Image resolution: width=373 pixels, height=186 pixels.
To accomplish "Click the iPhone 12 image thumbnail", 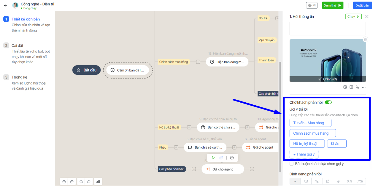I will click(x=327, y=58).
